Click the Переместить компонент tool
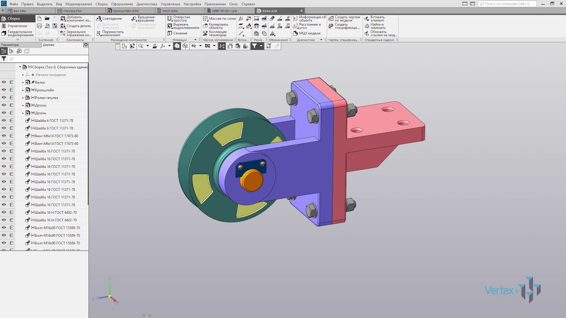Viewport: 566px width, 318px height. 110,33
